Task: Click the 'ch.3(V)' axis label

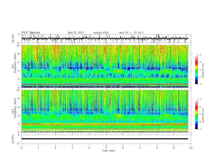Action: pyautogui.click(x=13, y=139)
